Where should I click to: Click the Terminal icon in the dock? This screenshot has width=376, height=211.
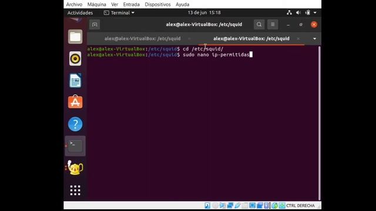coord(75,146)
